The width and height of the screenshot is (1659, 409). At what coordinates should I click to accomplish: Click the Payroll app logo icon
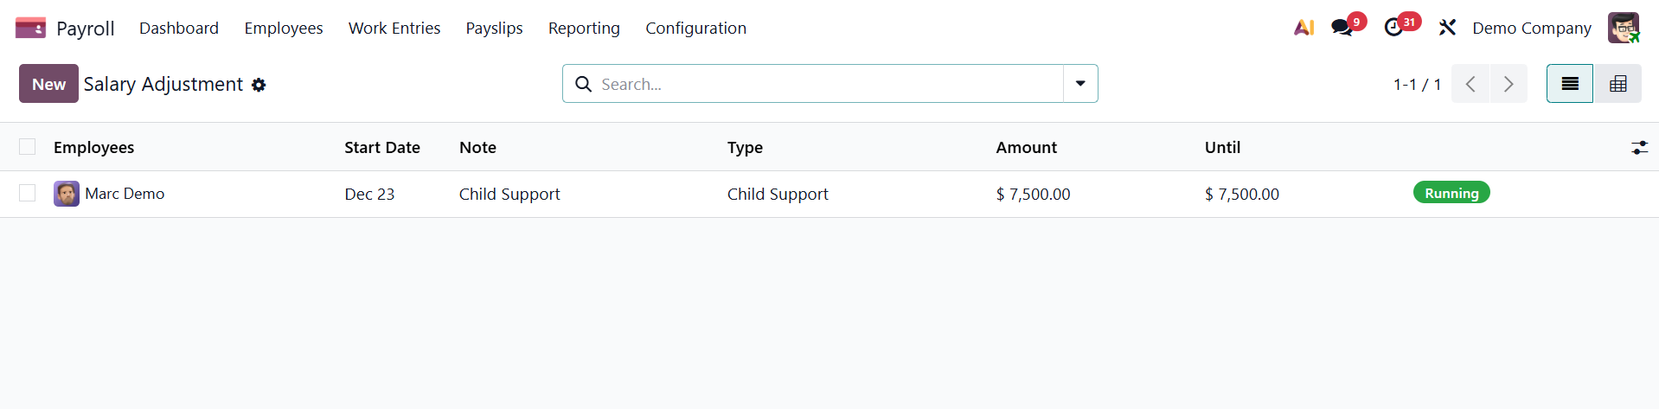[30, 29]
